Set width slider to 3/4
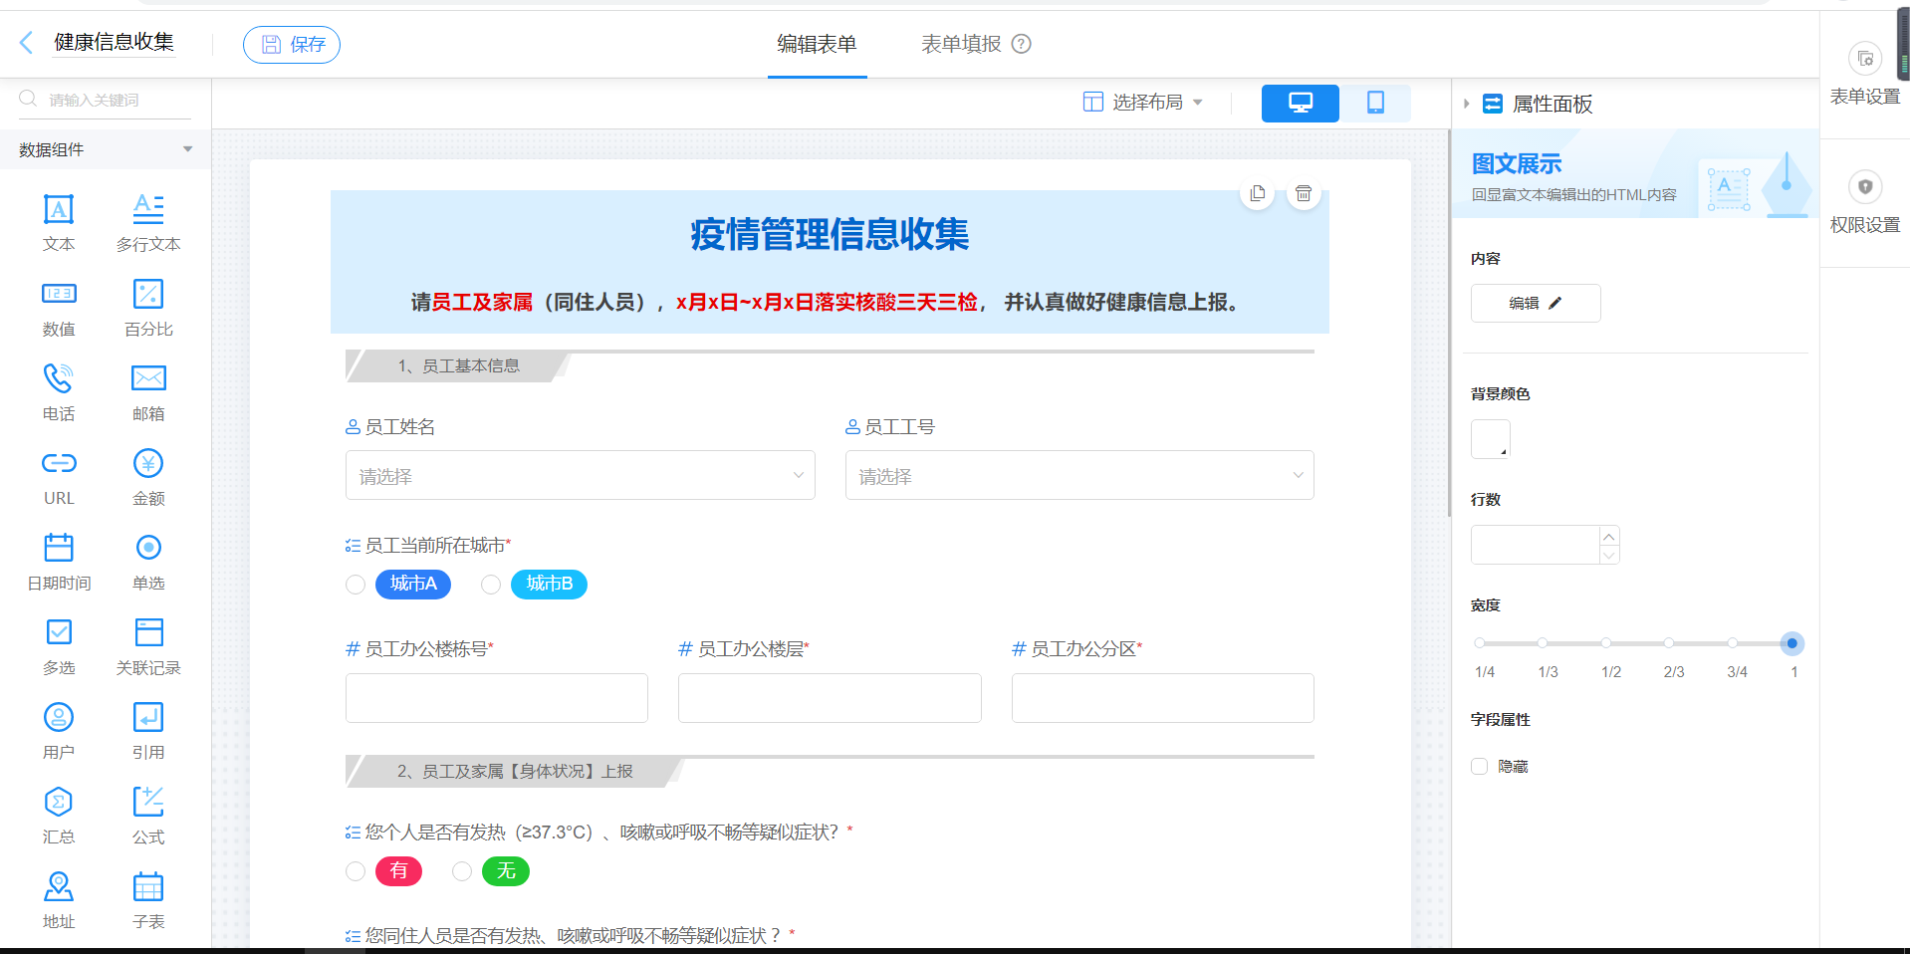 click(1733, 643)
